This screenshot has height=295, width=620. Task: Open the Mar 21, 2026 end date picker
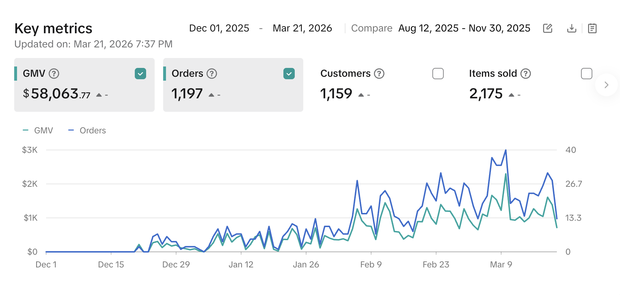(x=302, y=28)
